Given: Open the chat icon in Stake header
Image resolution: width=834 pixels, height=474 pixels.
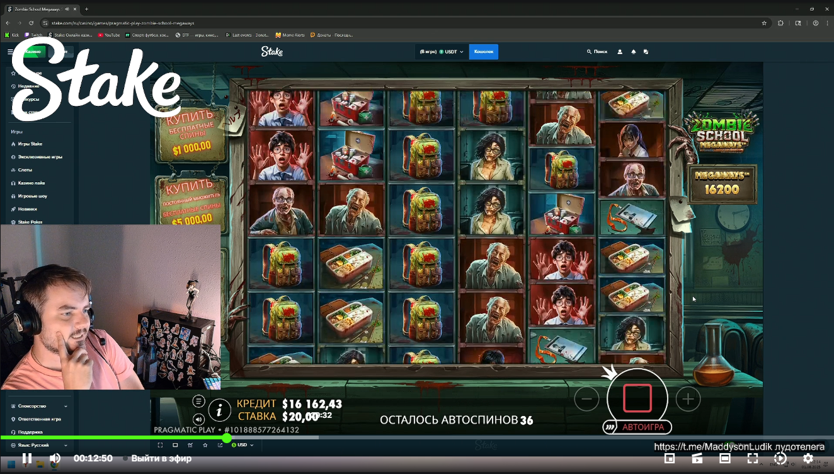Looking at the screenshot, I should (646, 52).
